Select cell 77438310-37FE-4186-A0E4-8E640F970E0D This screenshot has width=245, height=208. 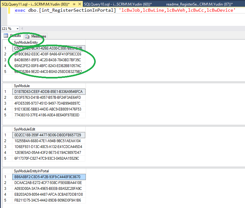(x=49, y=115)
